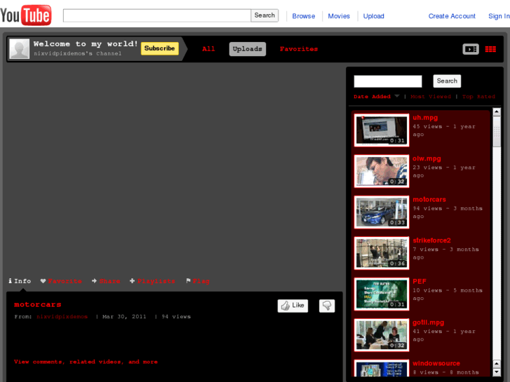Click the thumbs down dislike icon
The width and height of the screenshot is (510, 382).
(x=327, y=306)
